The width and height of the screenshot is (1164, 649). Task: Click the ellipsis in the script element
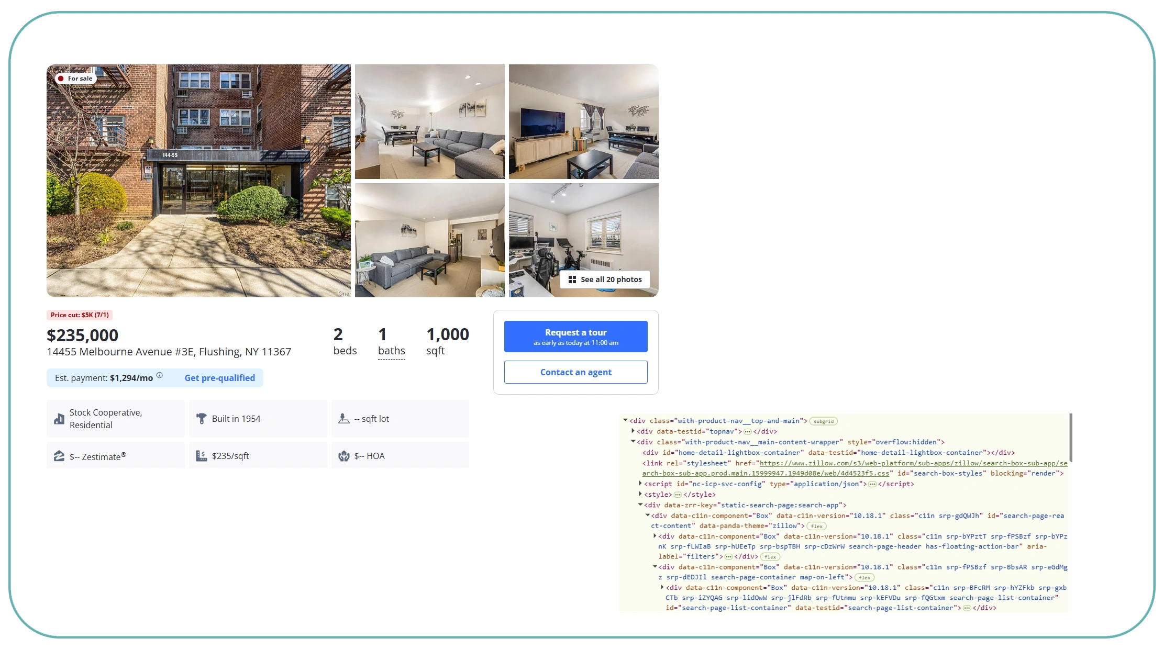(872, 484)
